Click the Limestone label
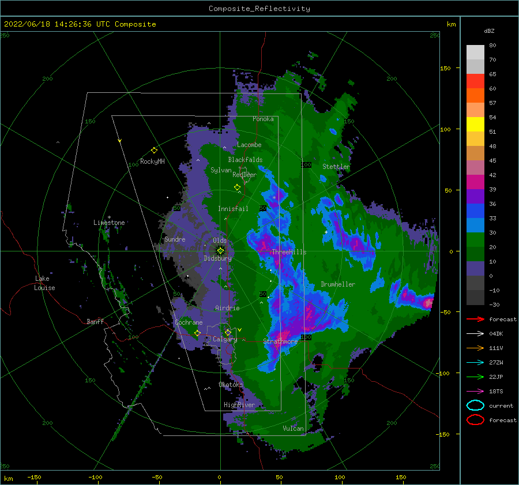This screenshot has width=519, height=485. click(109, 223)
